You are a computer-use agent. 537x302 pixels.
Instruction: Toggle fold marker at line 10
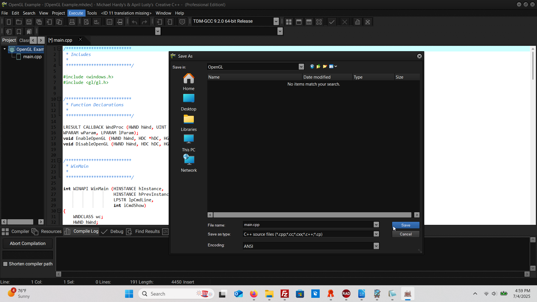(x=59, y=99)
